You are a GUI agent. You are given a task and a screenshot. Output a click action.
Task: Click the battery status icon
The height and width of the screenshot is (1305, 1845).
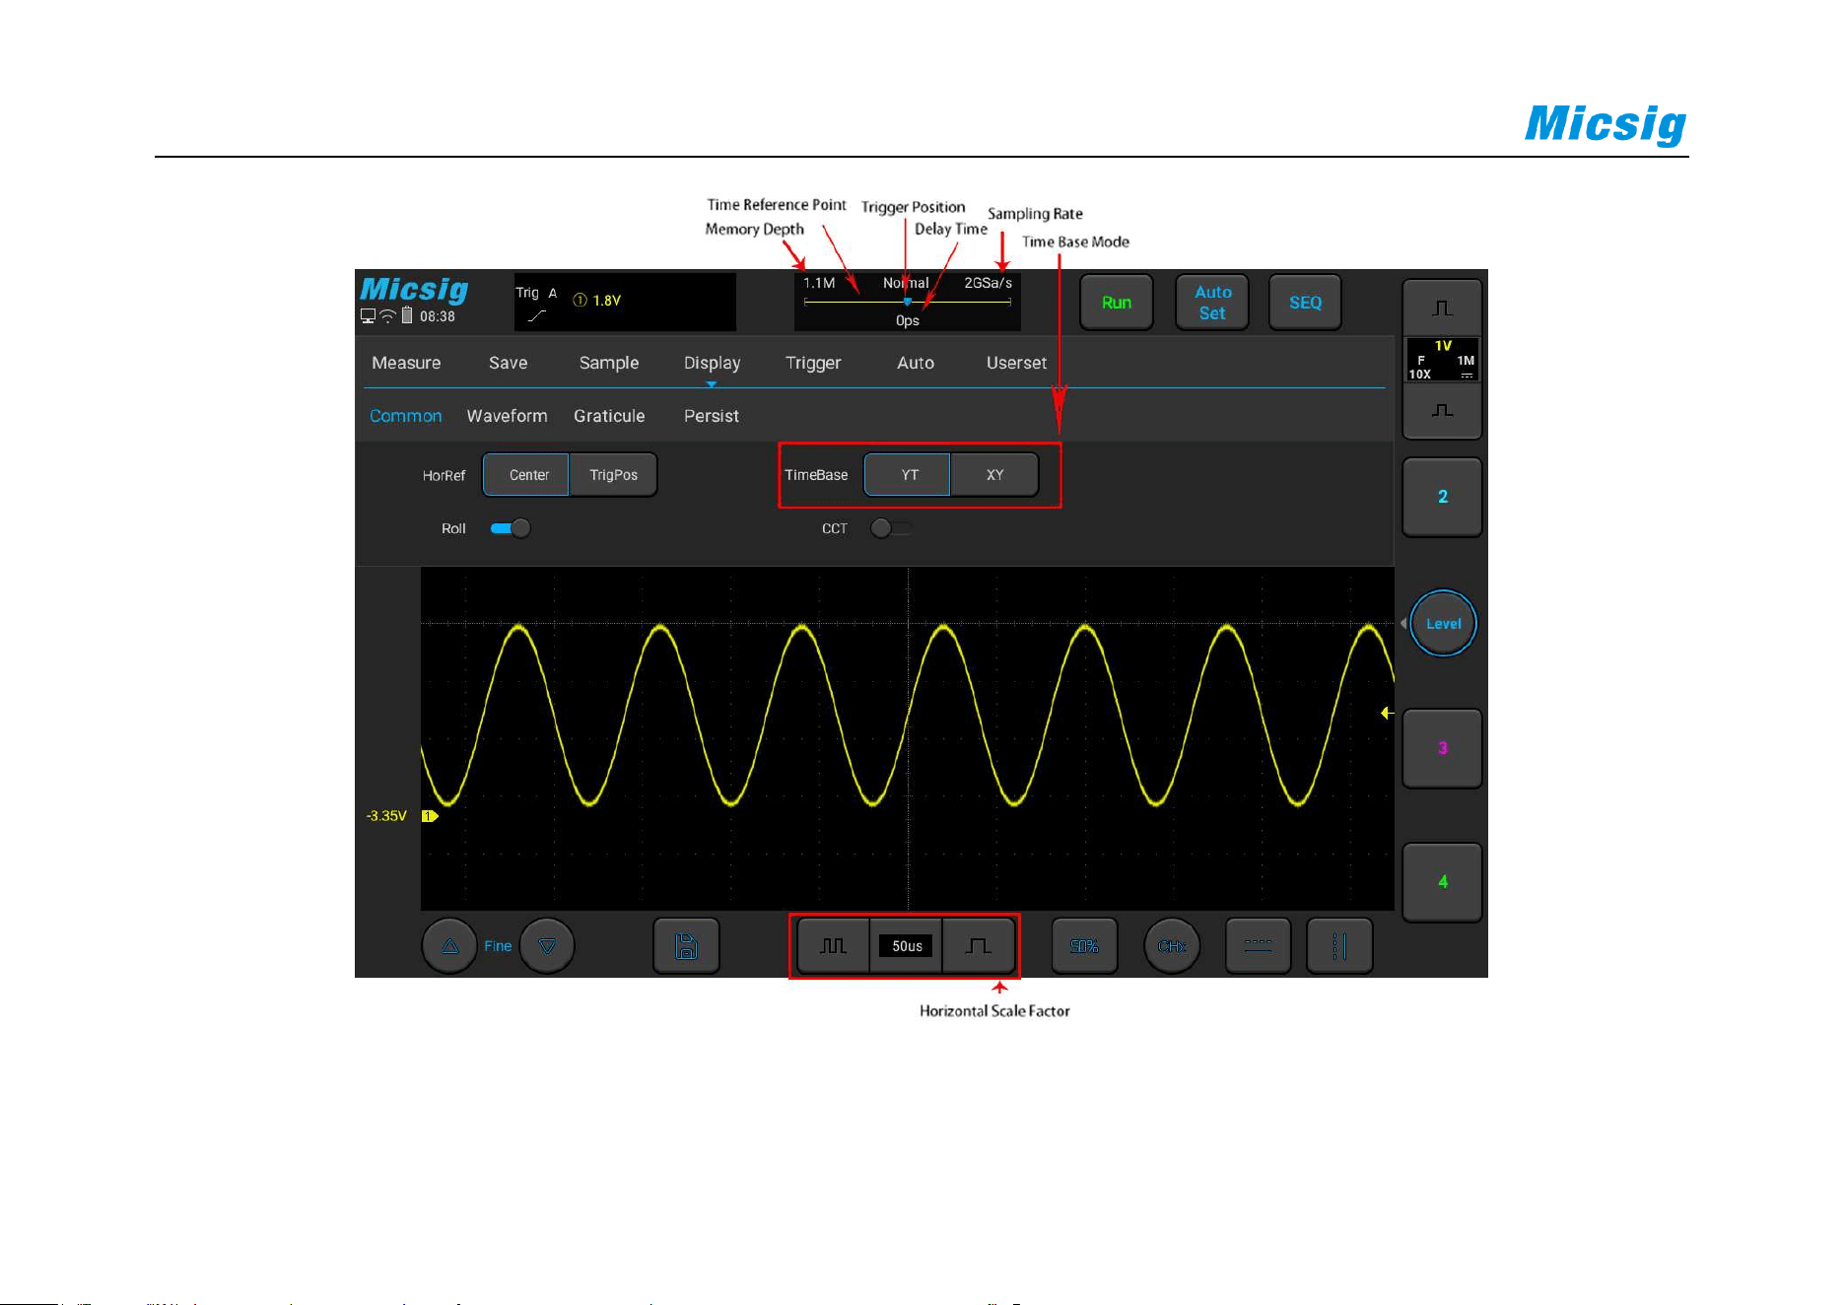407,315
